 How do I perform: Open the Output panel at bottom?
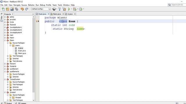pyautogui.click(x=8, y=103)
